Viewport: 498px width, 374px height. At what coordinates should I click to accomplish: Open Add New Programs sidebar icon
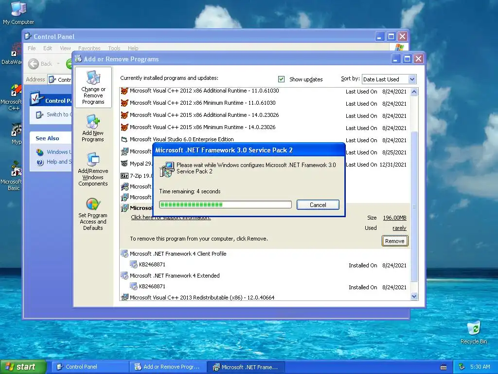(x=93, y=128)
